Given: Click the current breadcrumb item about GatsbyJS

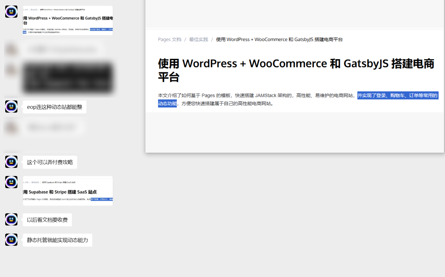Looking at the screenshot, I should pyautogui.click(x=279, y=39).
